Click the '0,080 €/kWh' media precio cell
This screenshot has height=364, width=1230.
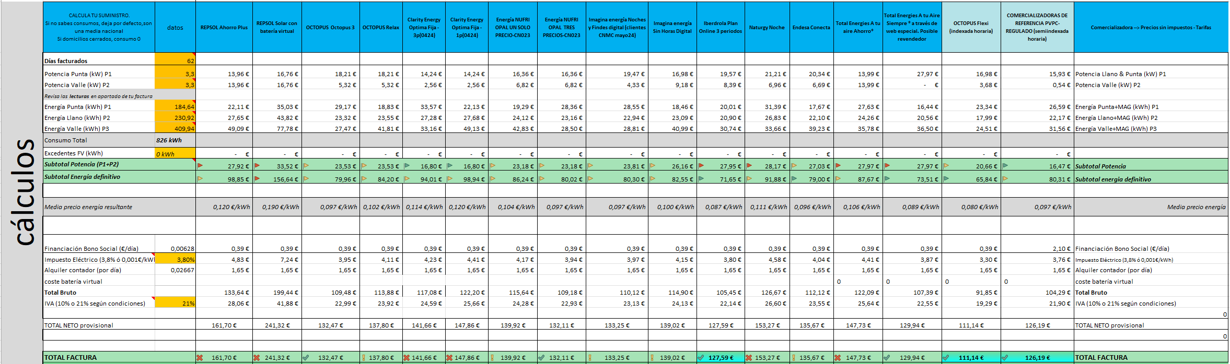point(971,207)
